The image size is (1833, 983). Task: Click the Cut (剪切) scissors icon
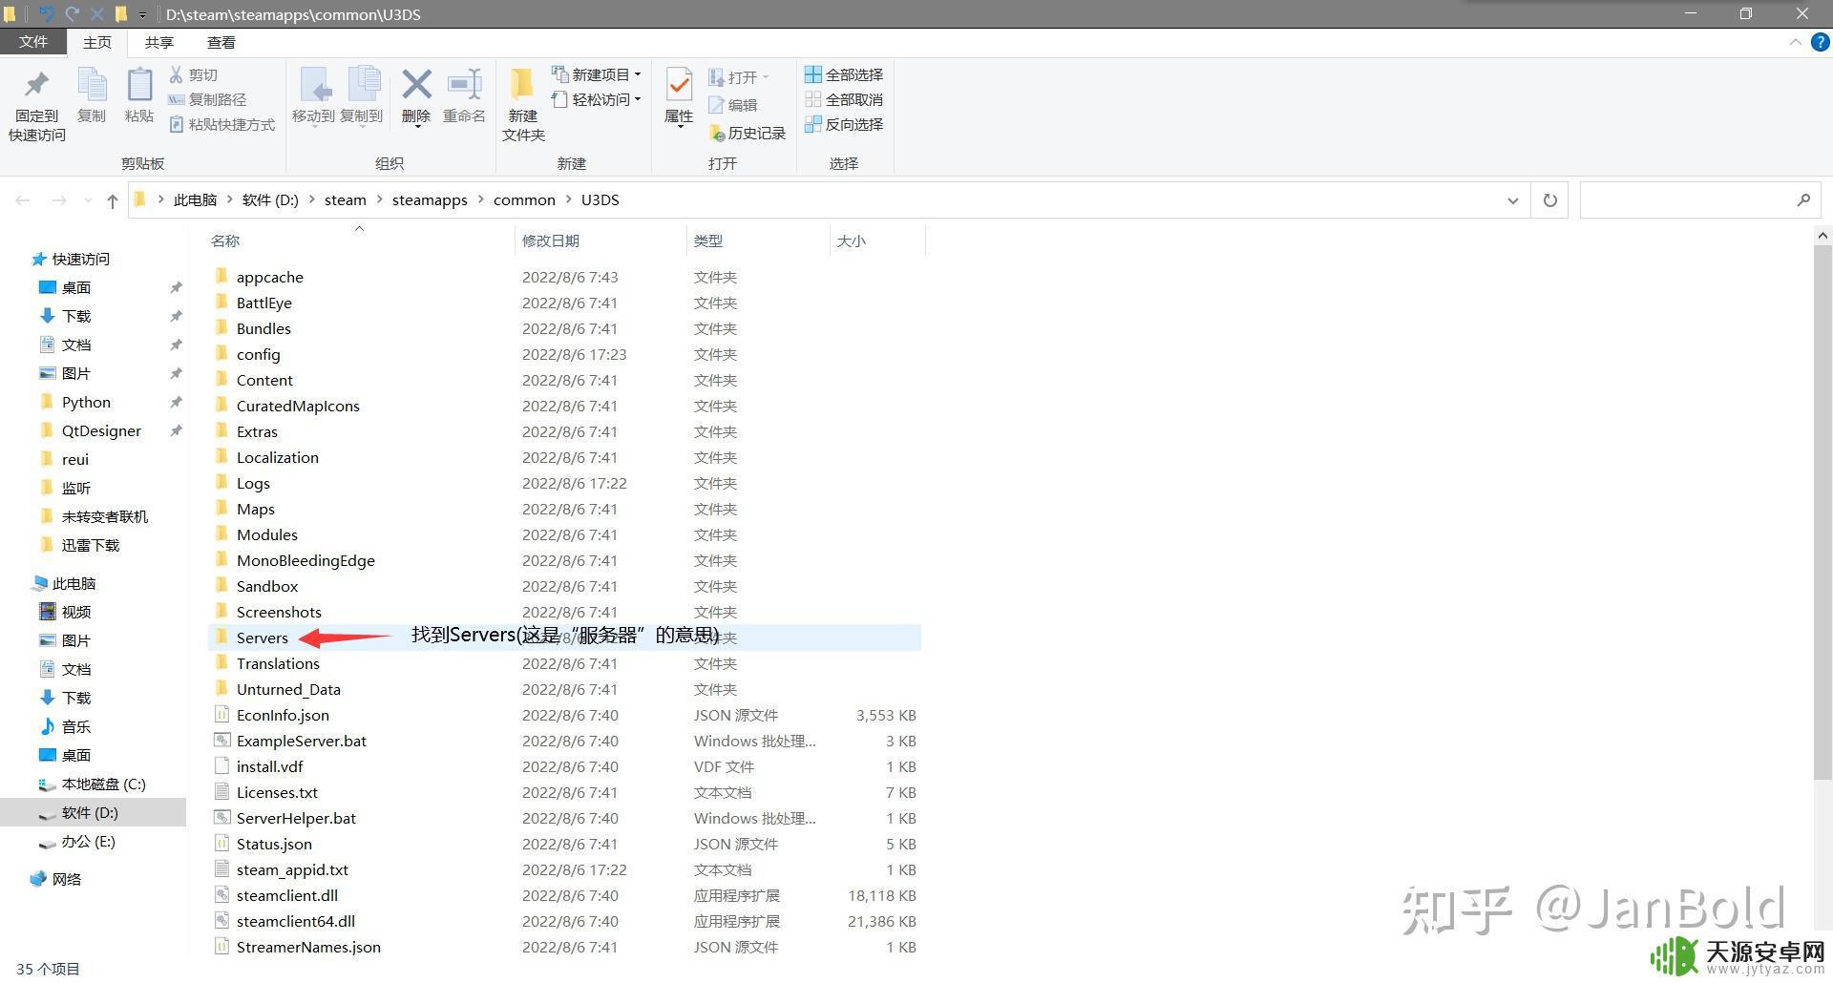point(177,74)
